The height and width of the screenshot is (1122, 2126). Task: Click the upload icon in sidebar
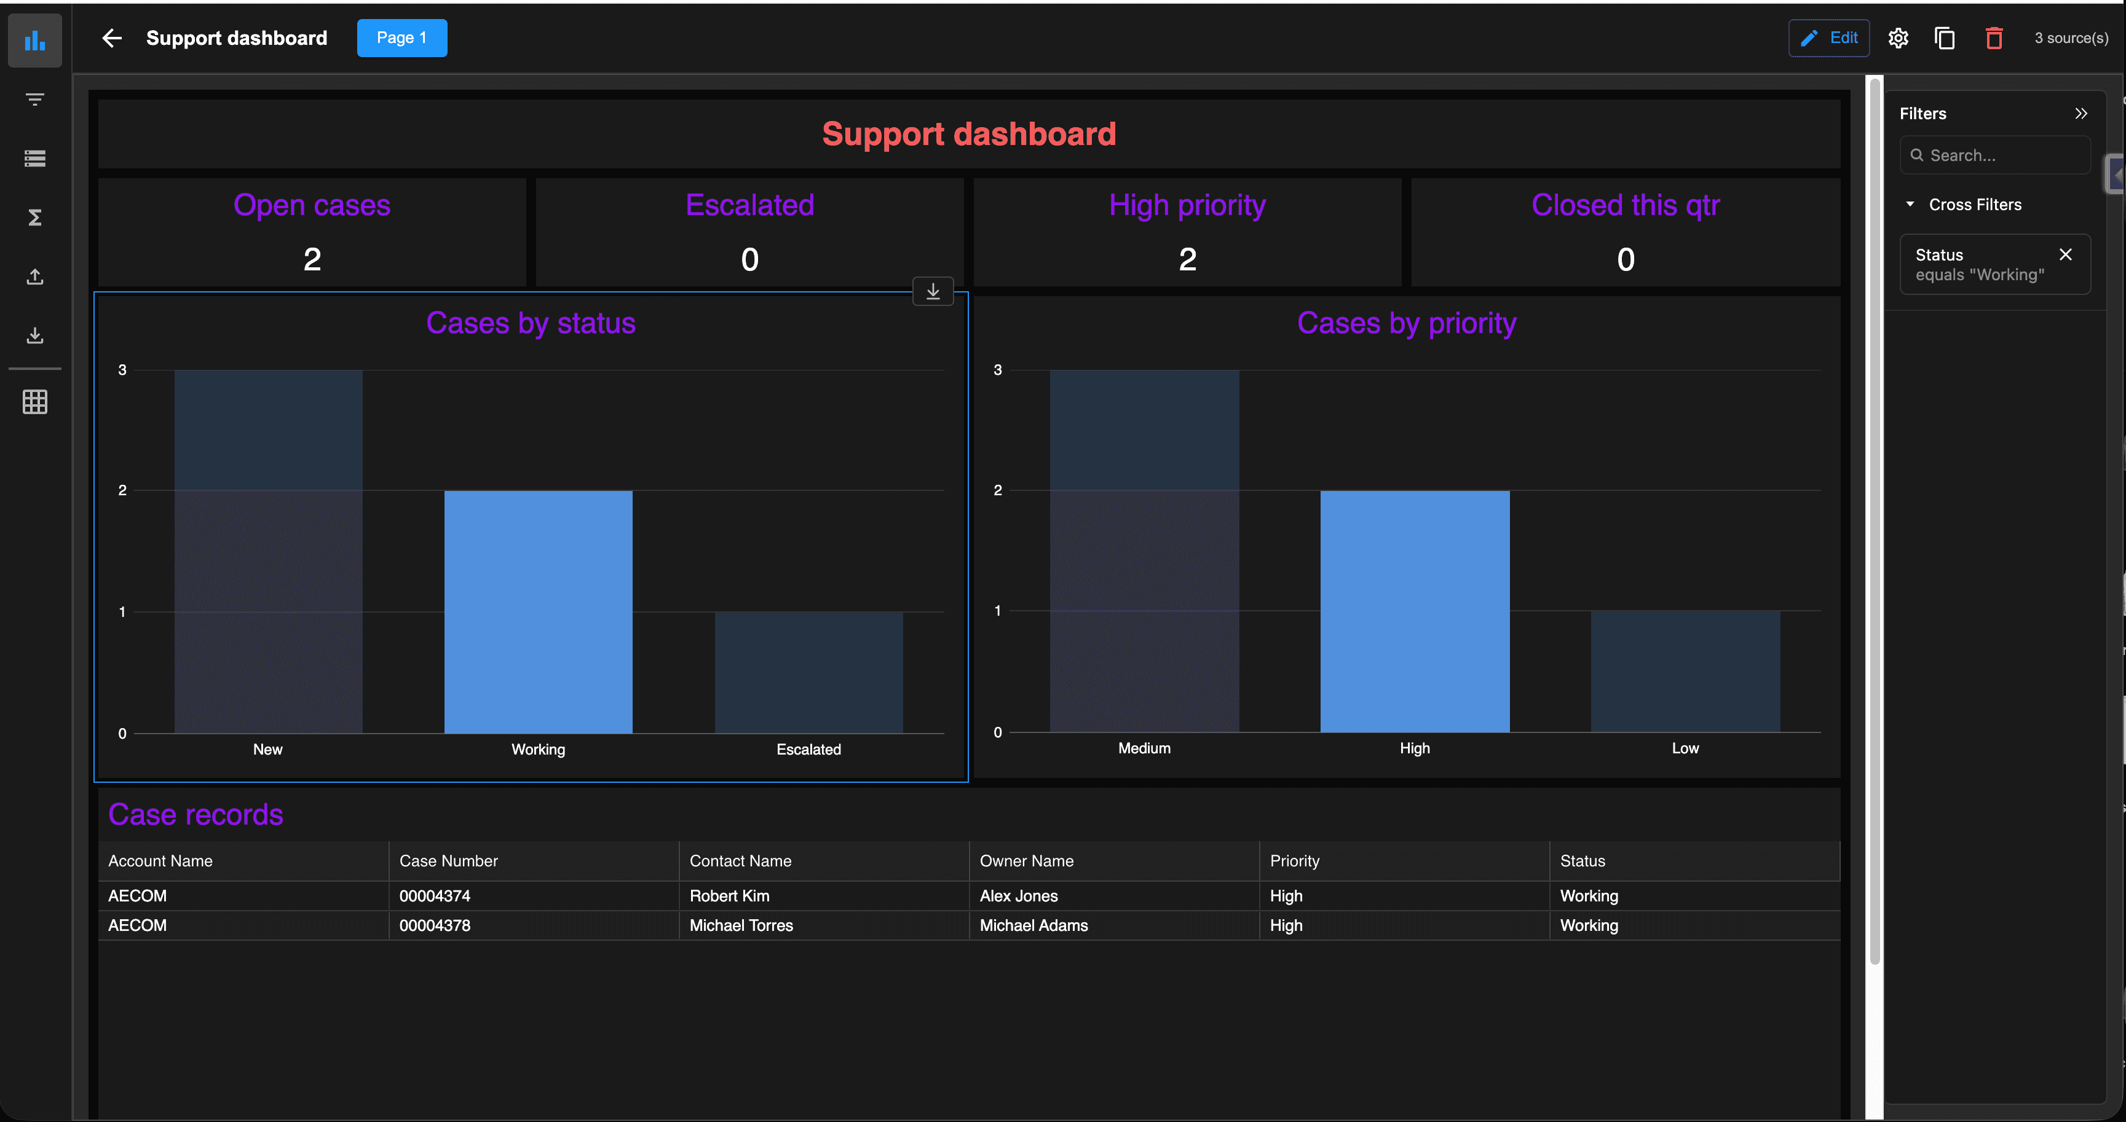point(34,277)
